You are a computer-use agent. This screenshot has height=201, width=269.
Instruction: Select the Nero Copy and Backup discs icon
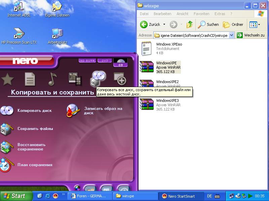point(98,79)
